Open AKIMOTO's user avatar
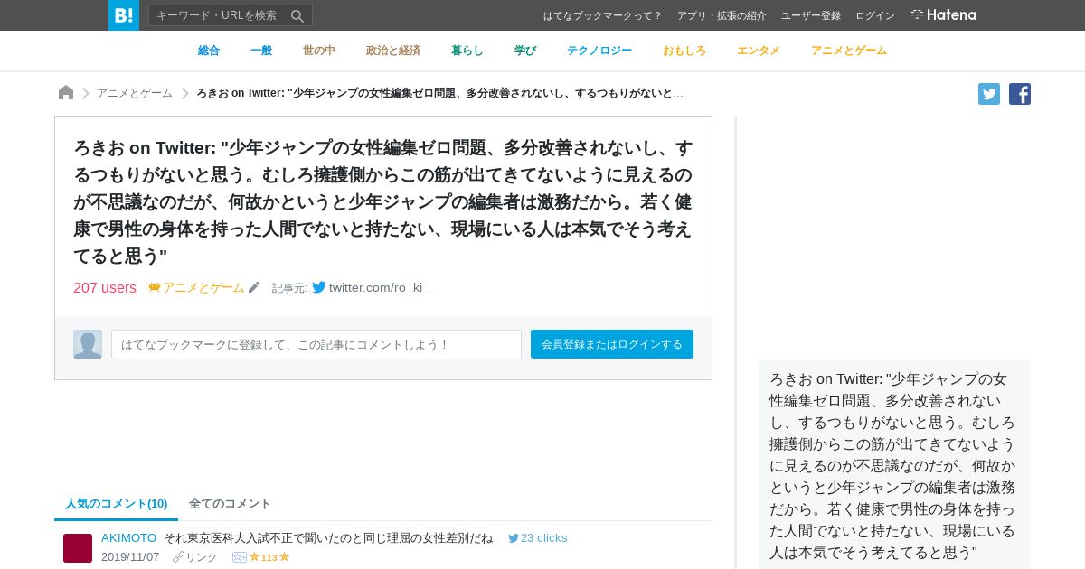The height and width of the screenshot is (569, 1085). pyautogui.click(x=78, y=548)
